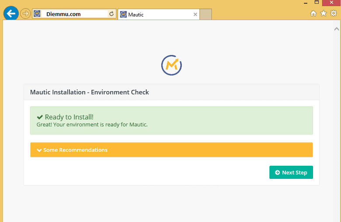The image size is (341, 222).
Task: Close the browser window
Action: pos(331,3)
